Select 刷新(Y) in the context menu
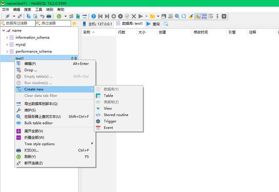Viewport: 279px width, 192px height. point(55,157)
